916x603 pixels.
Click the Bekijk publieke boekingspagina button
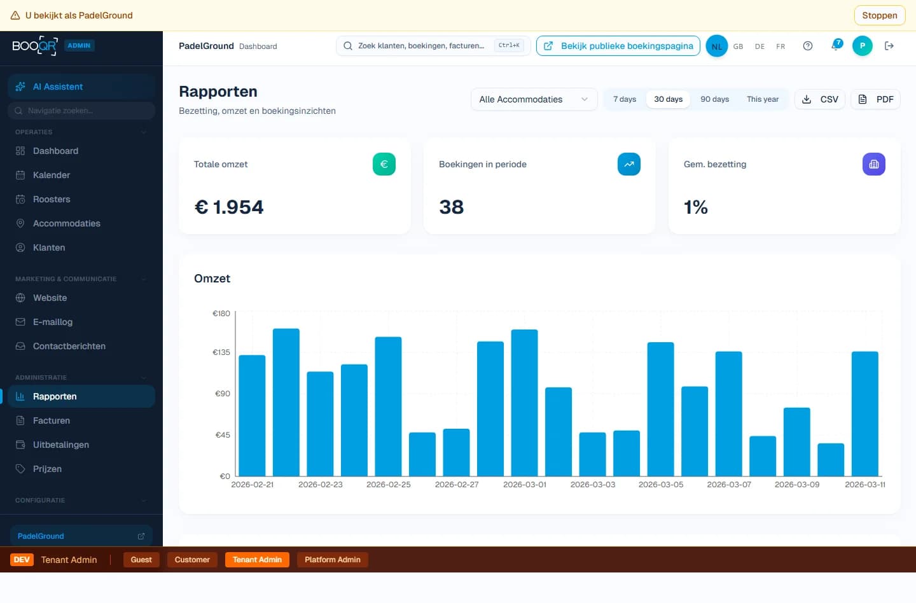click(618, 46)
